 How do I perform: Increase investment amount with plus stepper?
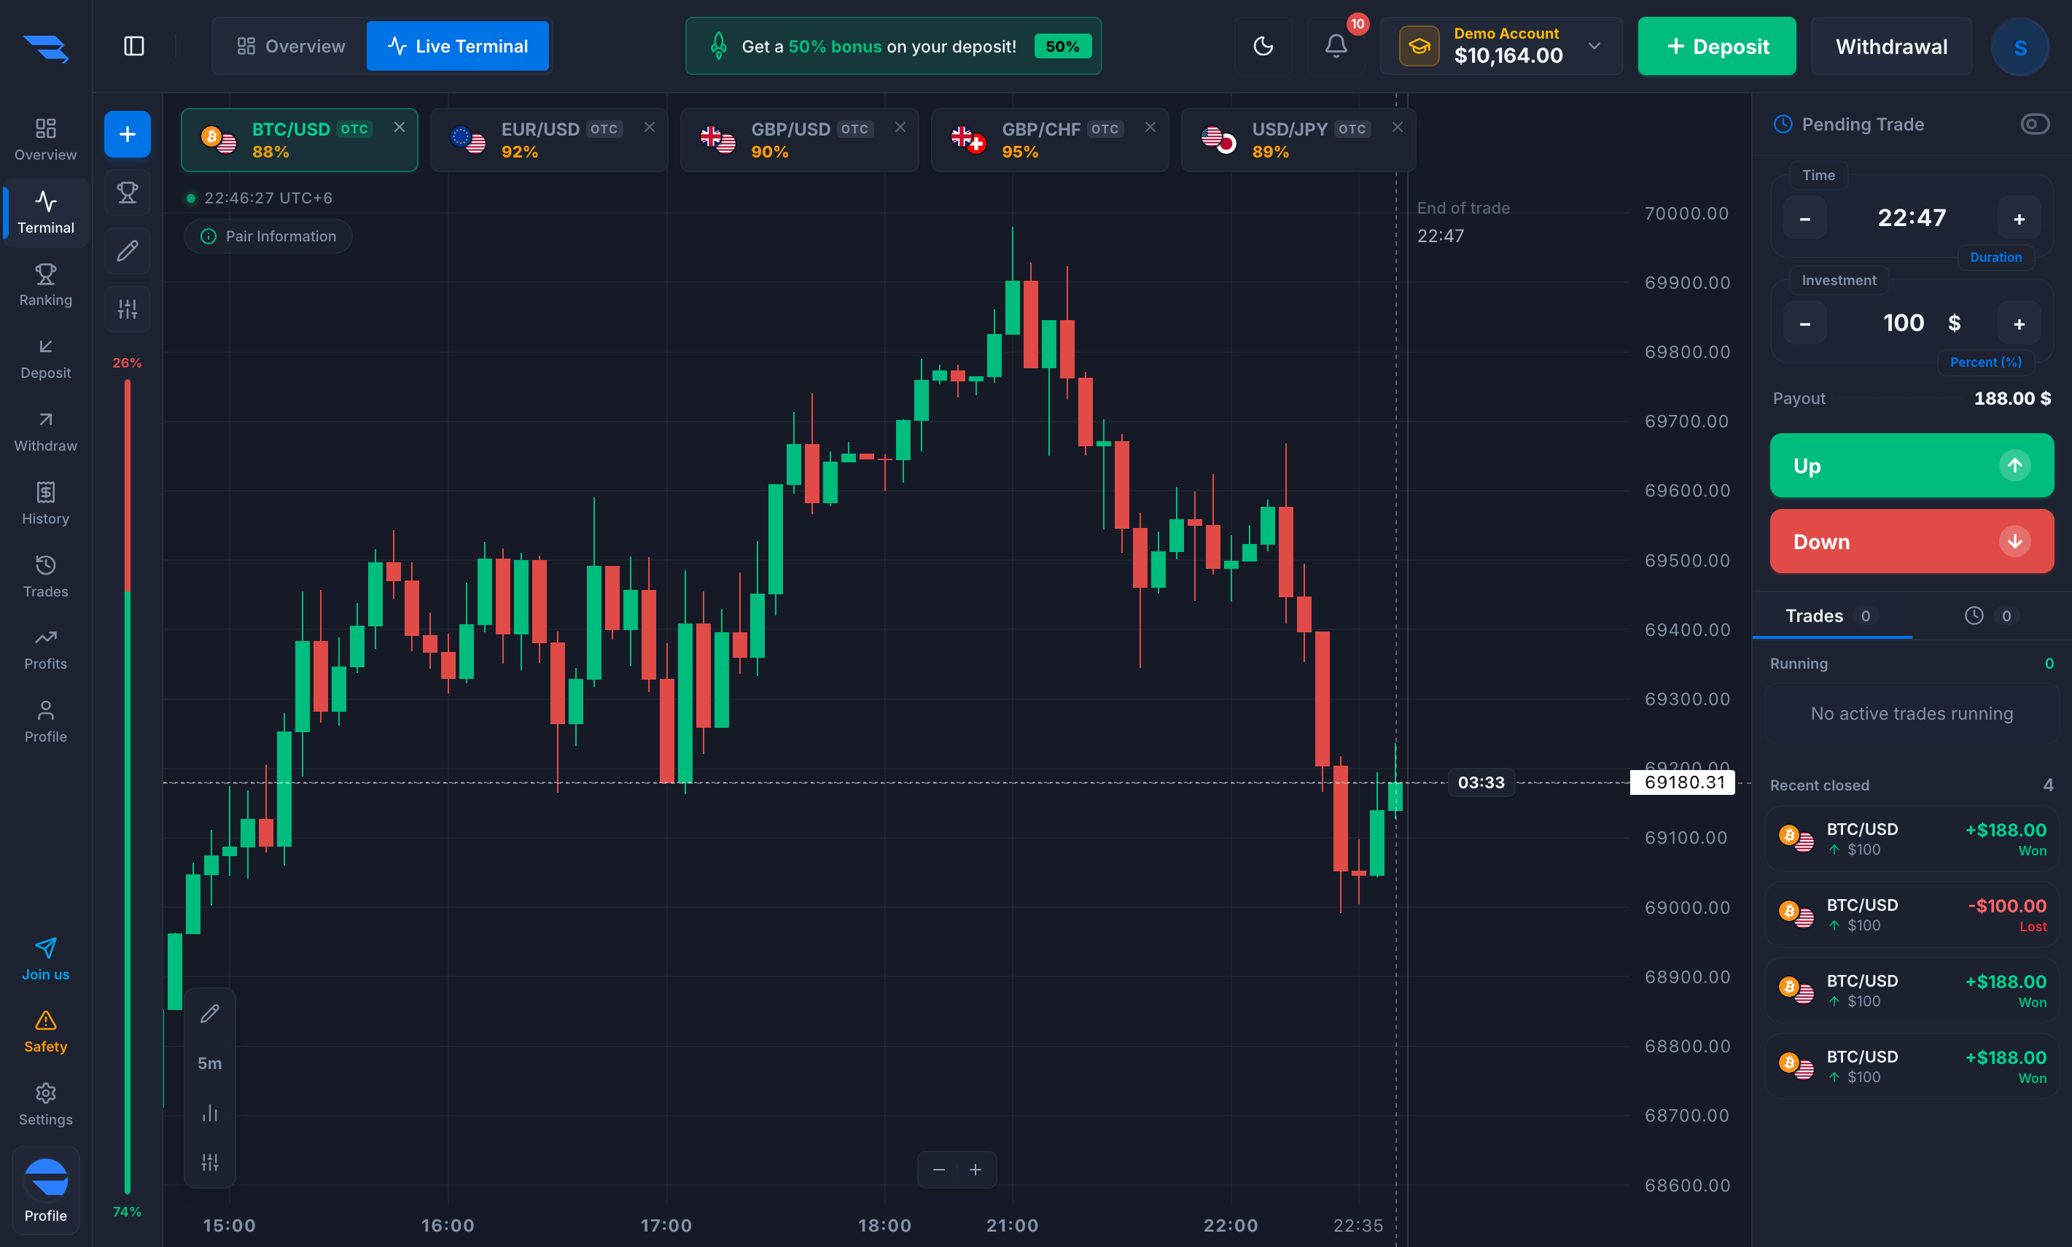point(2018,324)
